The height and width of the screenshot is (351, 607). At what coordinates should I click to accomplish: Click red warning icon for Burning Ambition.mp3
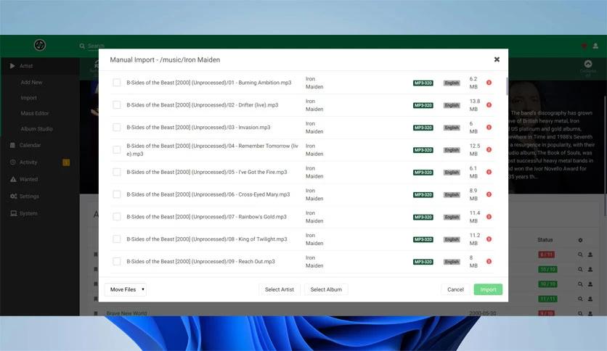coord(489,83)
